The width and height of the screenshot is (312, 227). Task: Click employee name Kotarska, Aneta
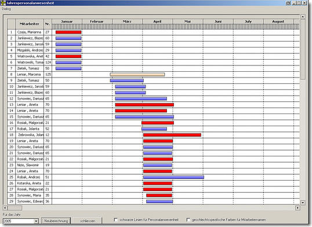(x=29, y=183)
